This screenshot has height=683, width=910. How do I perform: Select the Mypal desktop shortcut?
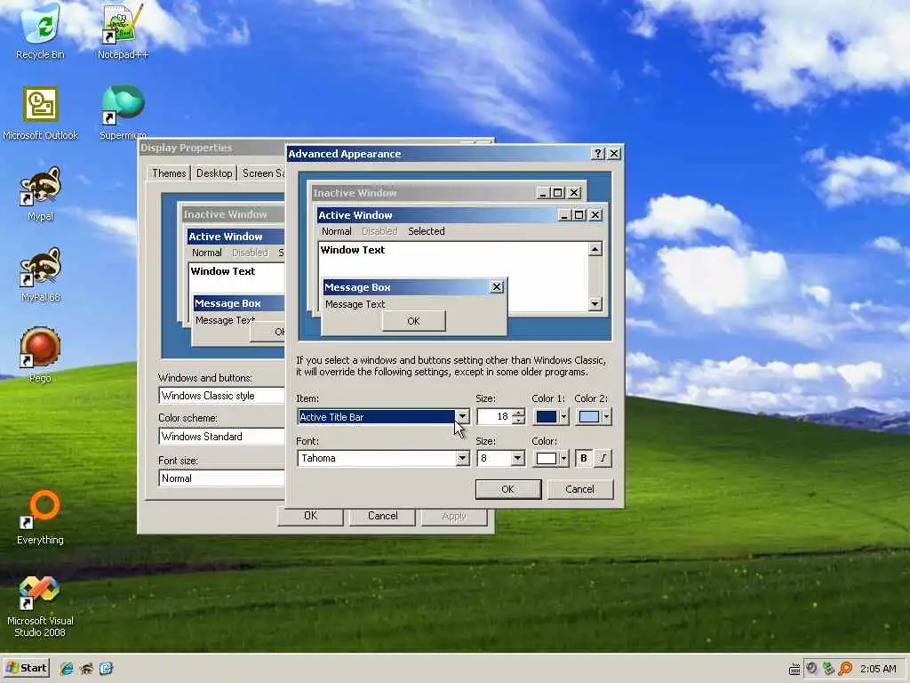click(x=40, y=195)
